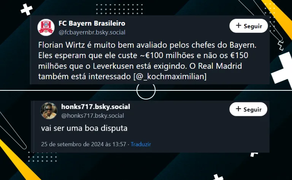Open the FC Bayern Brasileiro display name

coord(92,24)
